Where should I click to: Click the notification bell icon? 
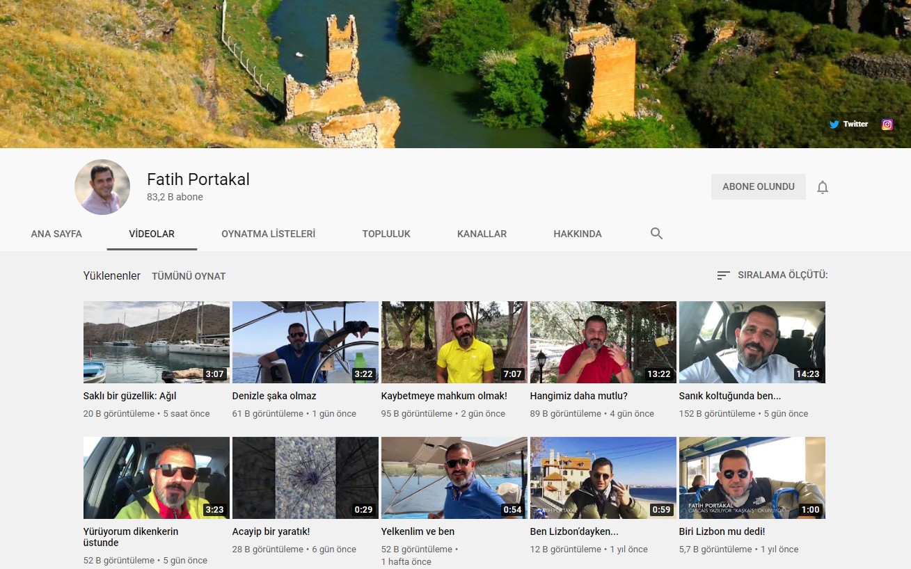click(823, 187)
